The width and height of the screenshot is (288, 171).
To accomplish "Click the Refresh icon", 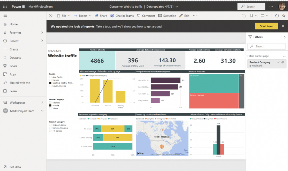I will tap(277, 16).
